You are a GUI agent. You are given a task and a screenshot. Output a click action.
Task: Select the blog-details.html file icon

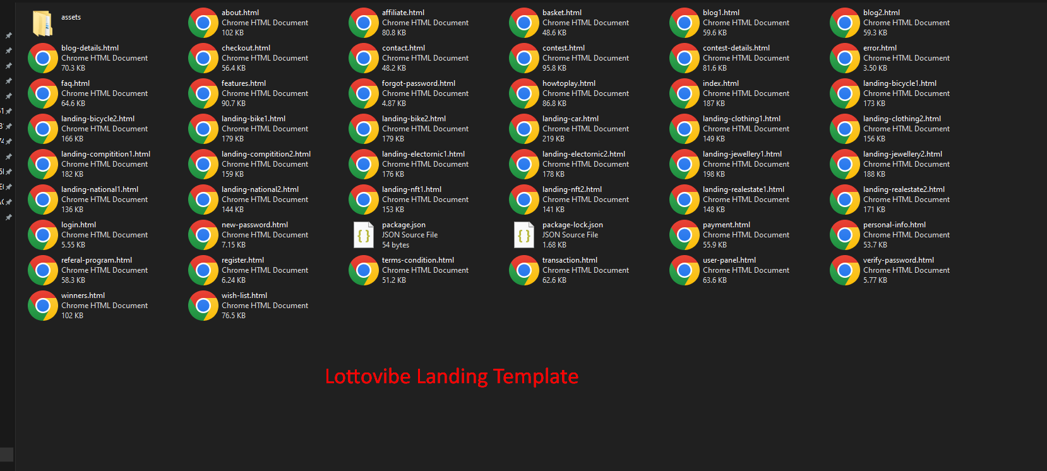tap(43, 58)
